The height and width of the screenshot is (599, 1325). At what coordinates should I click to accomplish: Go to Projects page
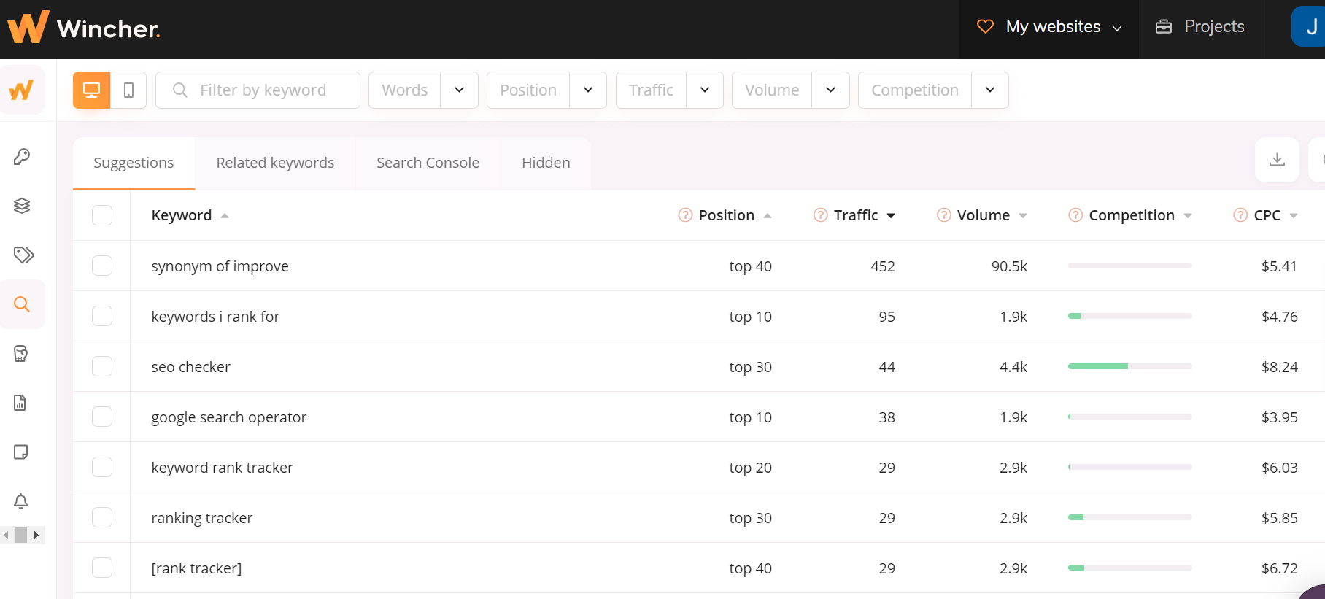pos(1200,27)
